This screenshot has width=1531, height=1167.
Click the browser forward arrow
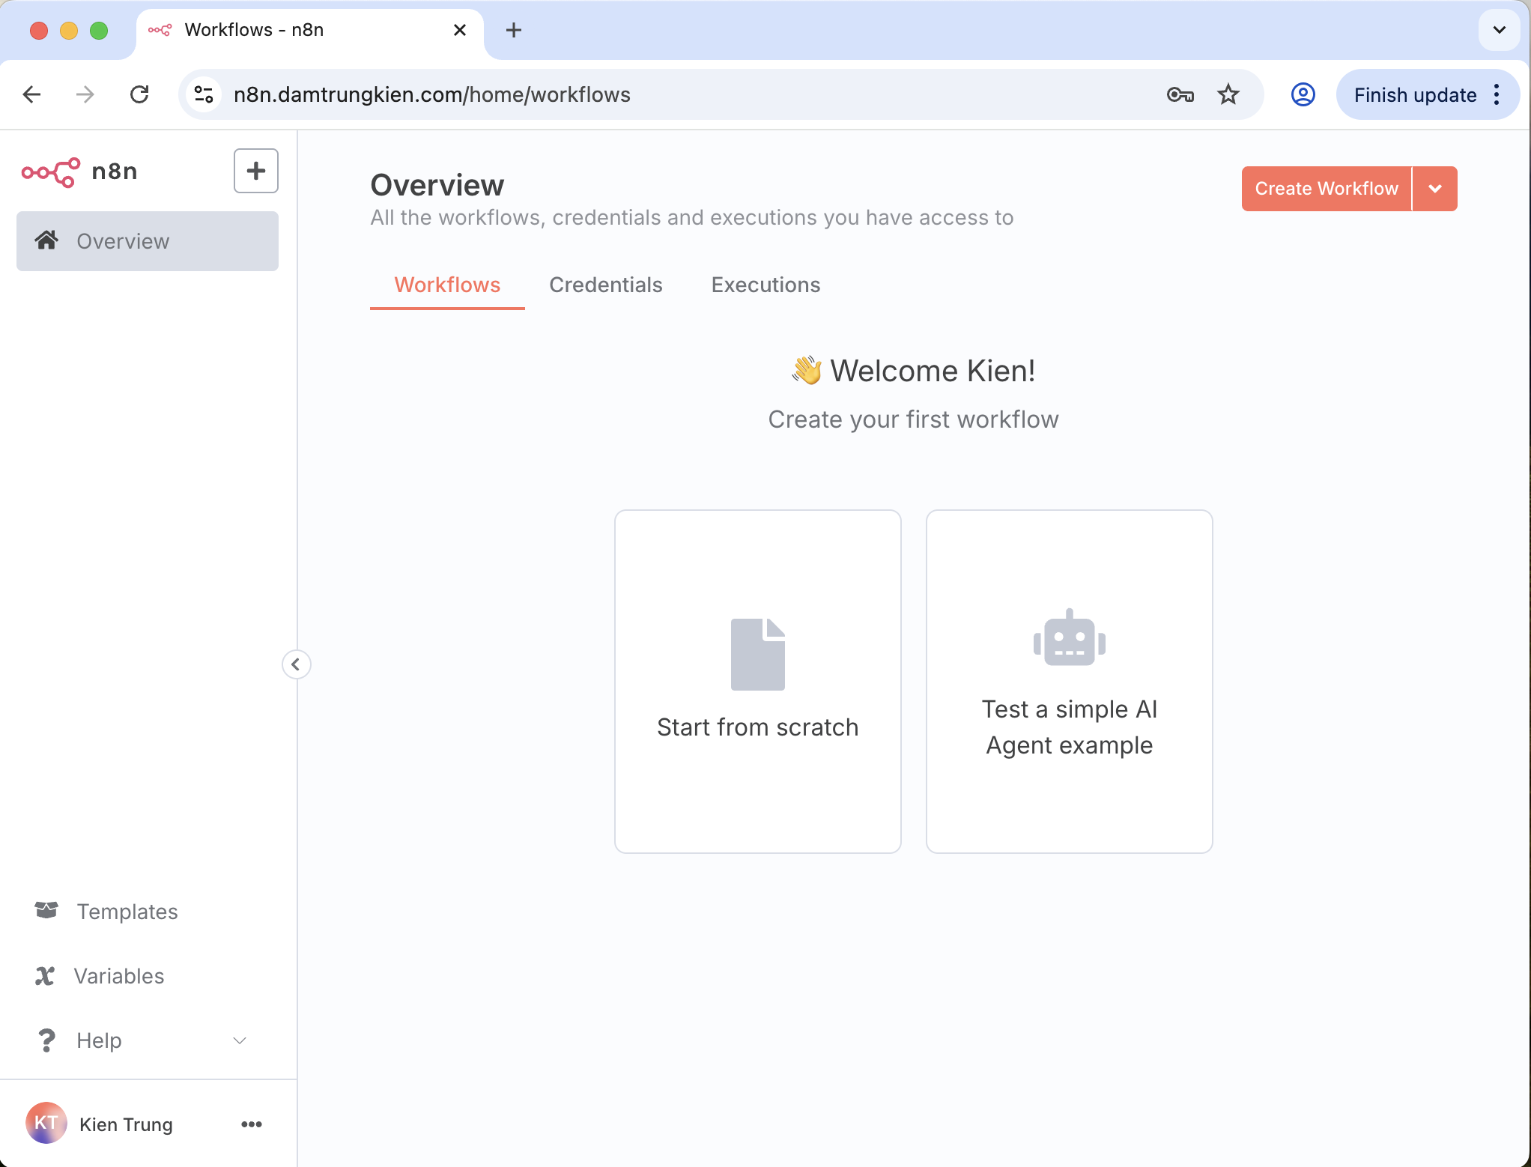85,94
